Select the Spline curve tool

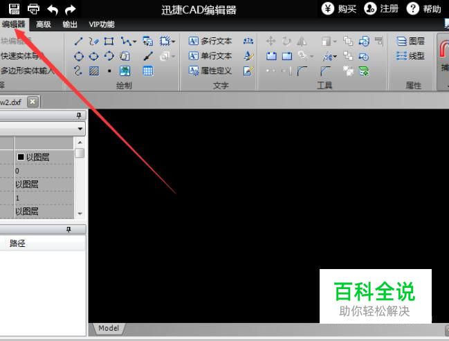(x=78, y=71)
